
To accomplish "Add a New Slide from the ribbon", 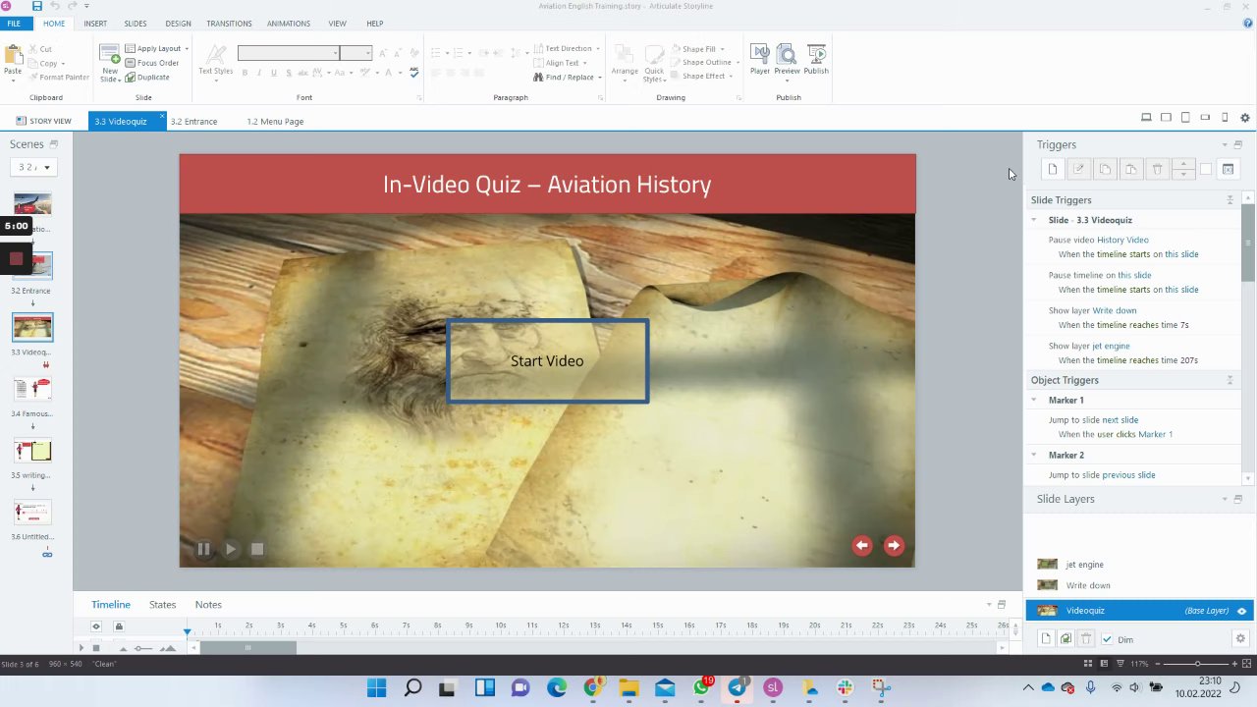I will pos(110,63).
